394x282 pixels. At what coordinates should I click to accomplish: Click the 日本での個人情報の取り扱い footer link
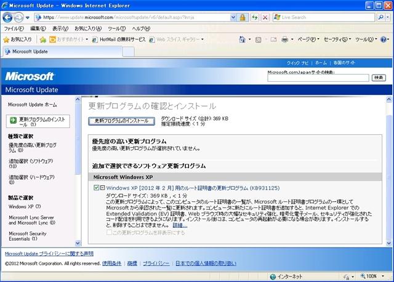(x=206, y=264)
